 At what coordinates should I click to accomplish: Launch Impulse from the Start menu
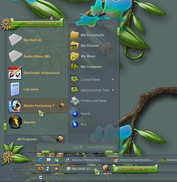pyautogui.click(x=37, y=122)
